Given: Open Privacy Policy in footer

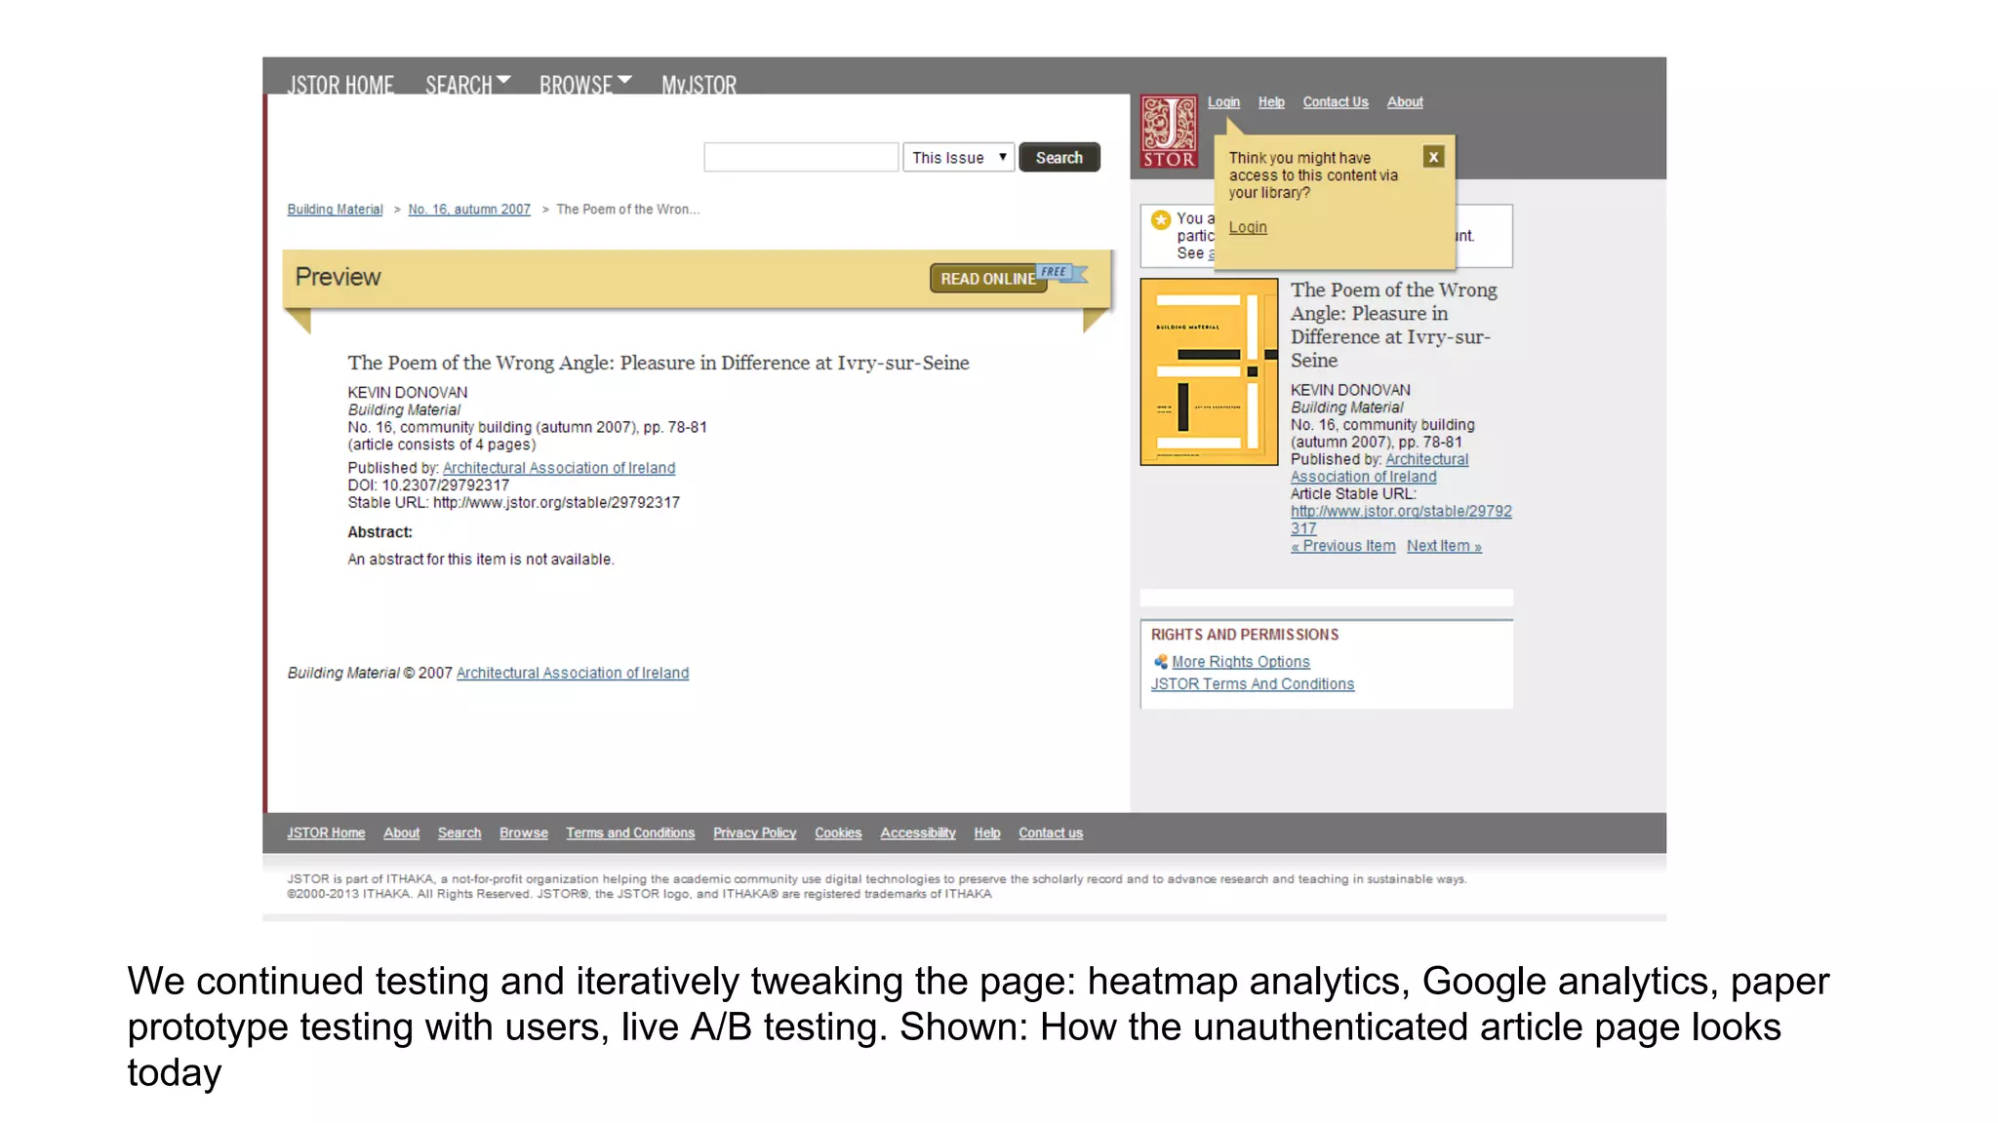Looking at the screenshot, I should click(x=754, y=833).
